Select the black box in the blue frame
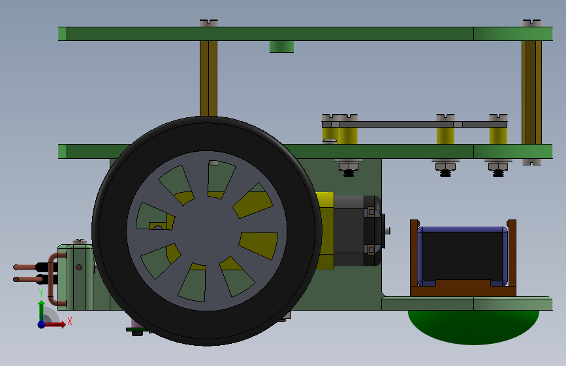566x366 pixels. click(463, 256)
